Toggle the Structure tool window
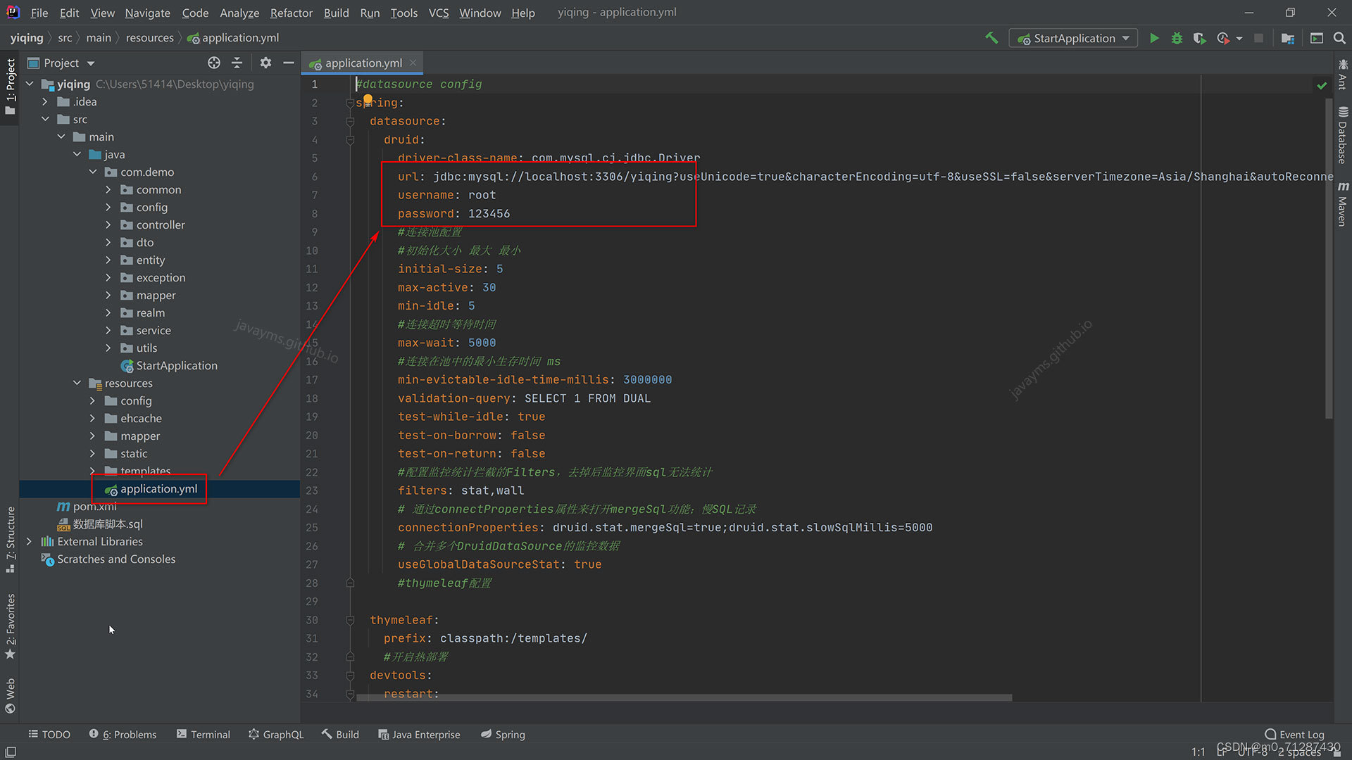Viewport: 1352px width, 760px height. point(10,538)
